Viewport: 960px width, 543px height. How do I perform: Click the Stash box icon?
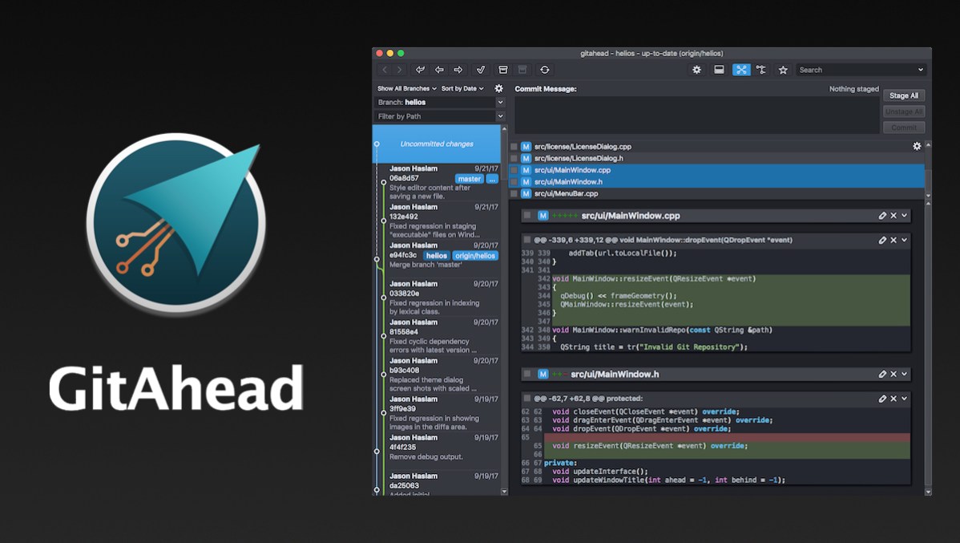pyautogui.click(x=502, y=70)
